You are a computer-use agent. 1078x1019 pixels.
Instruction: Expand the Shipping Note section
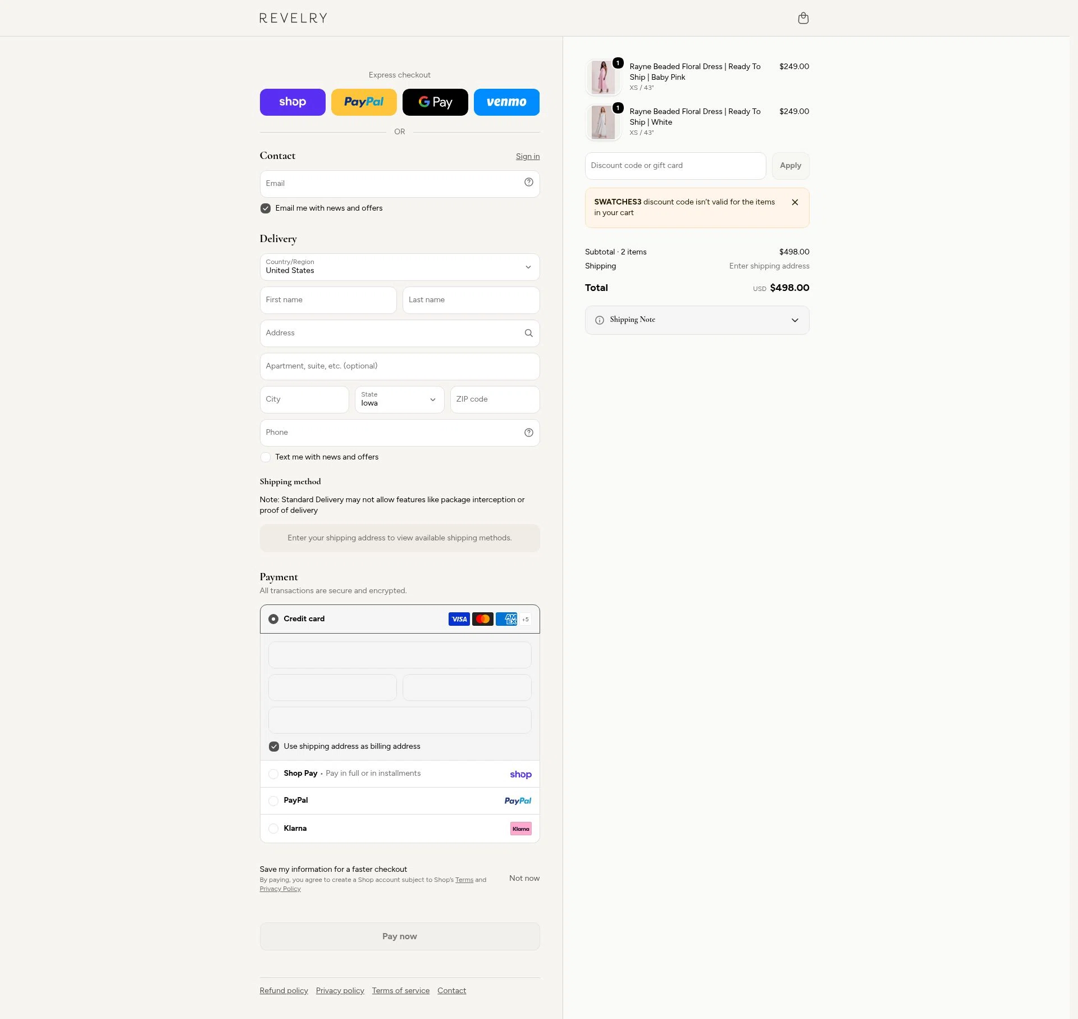point(697,320)
